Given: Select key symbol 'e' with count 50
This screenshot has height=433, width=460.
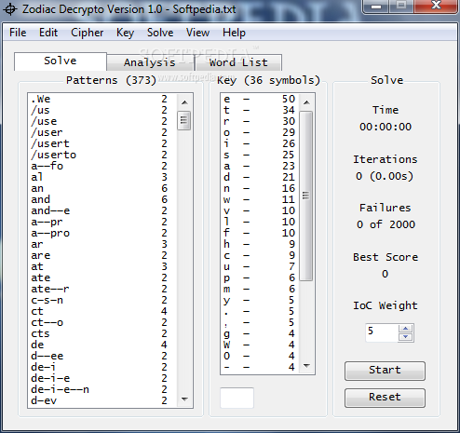Looking at the screenshot, I should 260,99.
